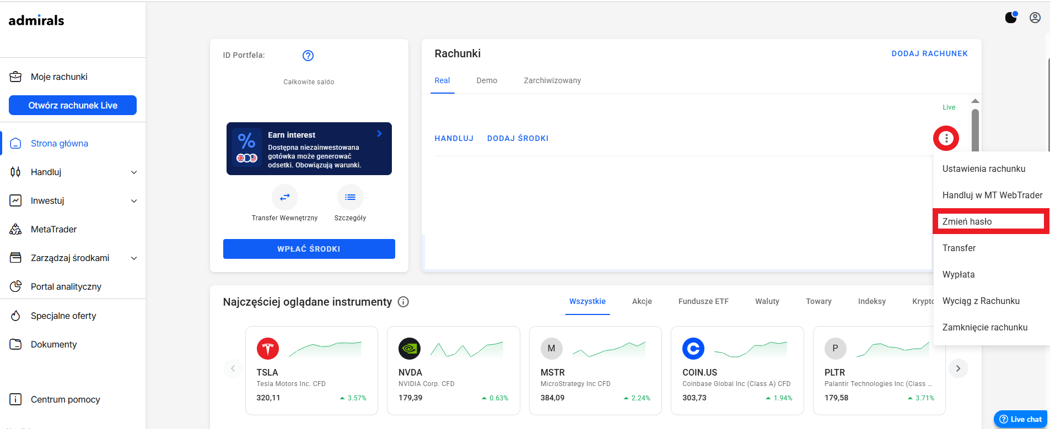Image resolution: width=1050 pixels, height=429 pixels.
Task: Open Earn interest banner arrow
Action: pos(379,134)
